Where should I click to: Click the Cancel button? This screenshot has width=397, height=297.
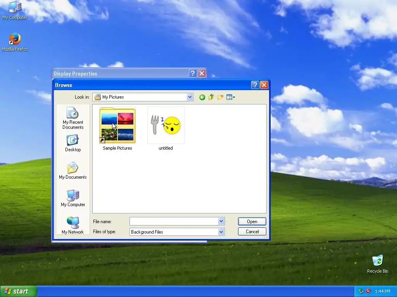point(252,232)
